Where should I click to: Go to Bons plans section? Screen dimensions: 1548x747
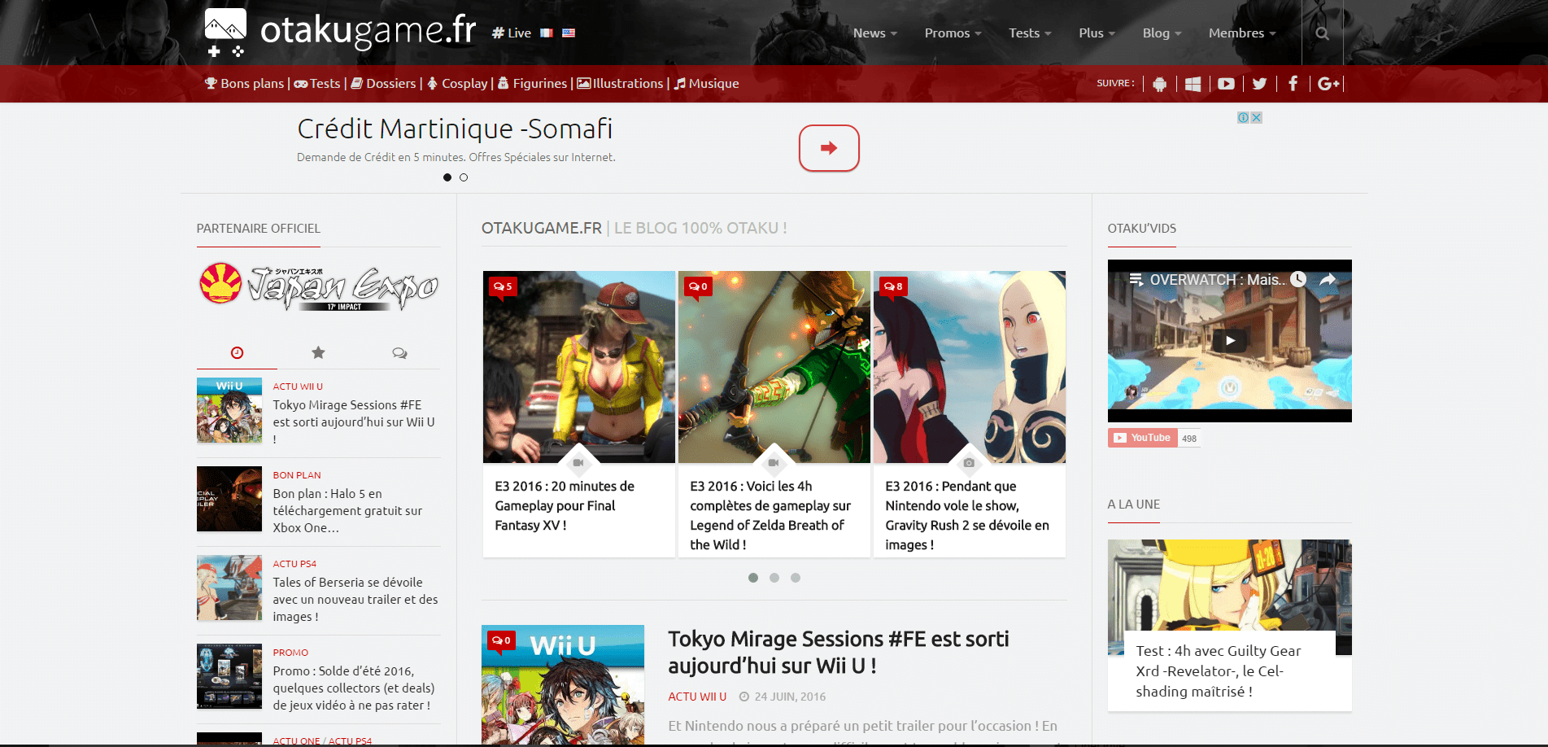coord(245,84)
